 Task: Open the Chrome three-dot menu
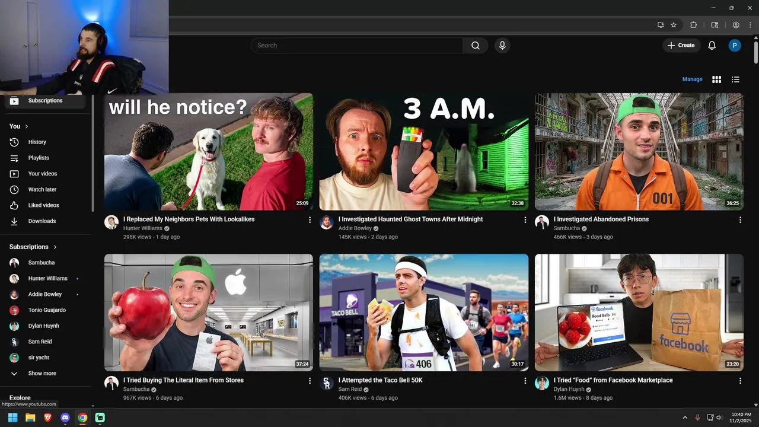tap(750, 25)
